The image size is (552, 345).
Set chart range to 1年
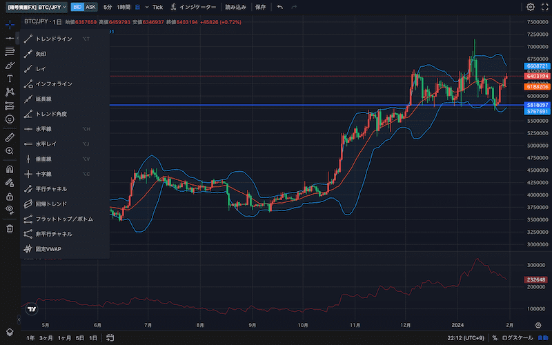point(30,338)
